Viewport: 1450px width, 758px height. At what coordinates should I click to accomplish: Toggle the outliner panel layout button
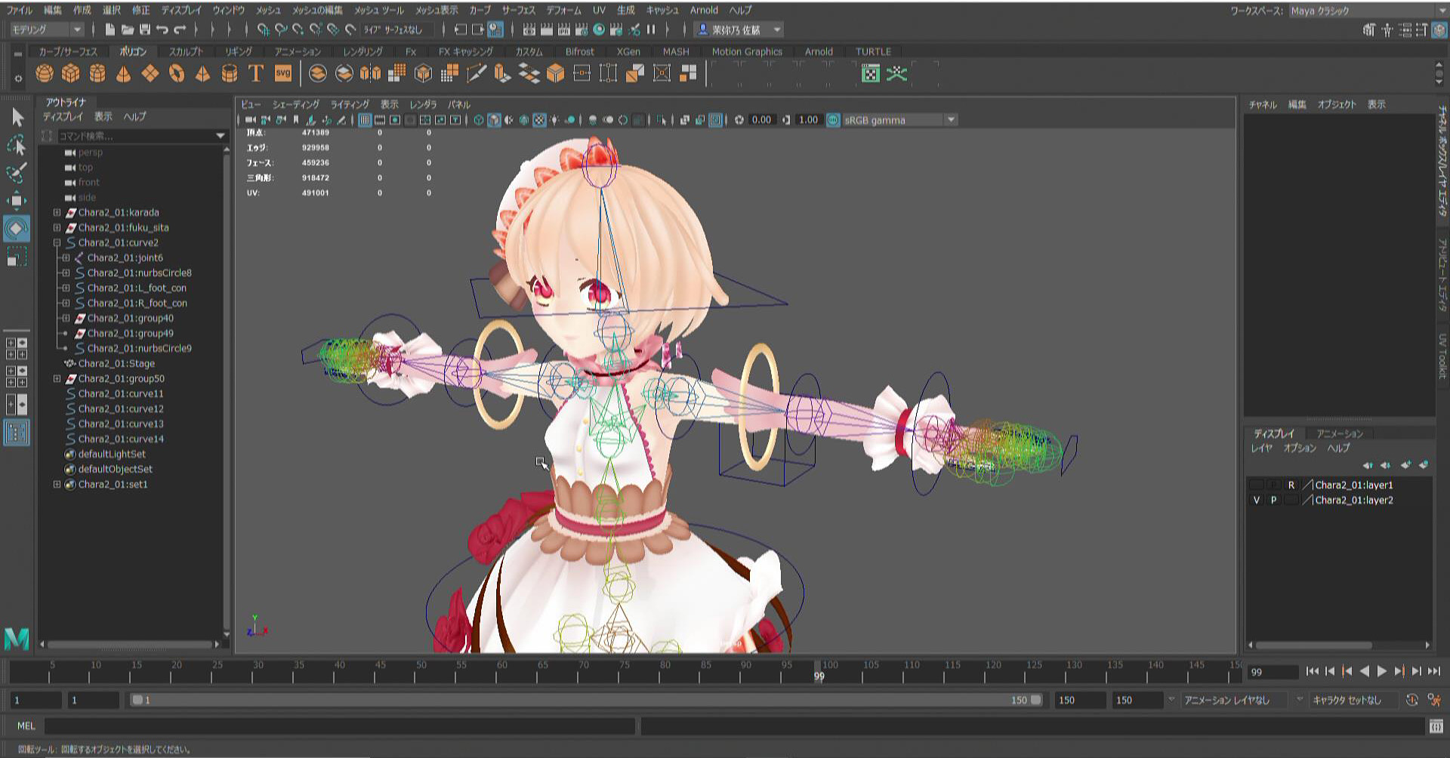17,433
